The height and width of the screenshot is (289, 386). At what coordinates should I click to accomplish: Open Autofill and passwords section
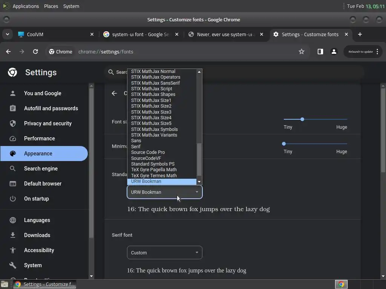point(44,108)
